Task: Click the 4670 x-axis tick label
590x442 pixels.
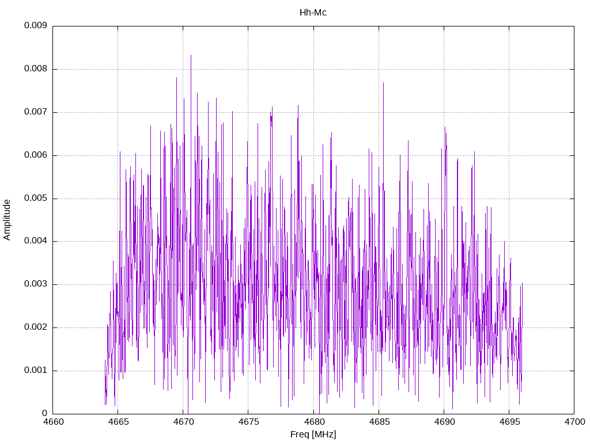Action: [184, 422]
